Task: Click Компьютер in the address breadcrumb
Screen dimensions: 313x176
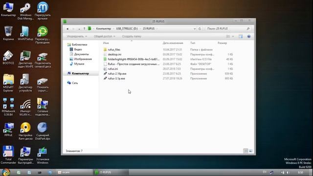Action: click(103, 29)
